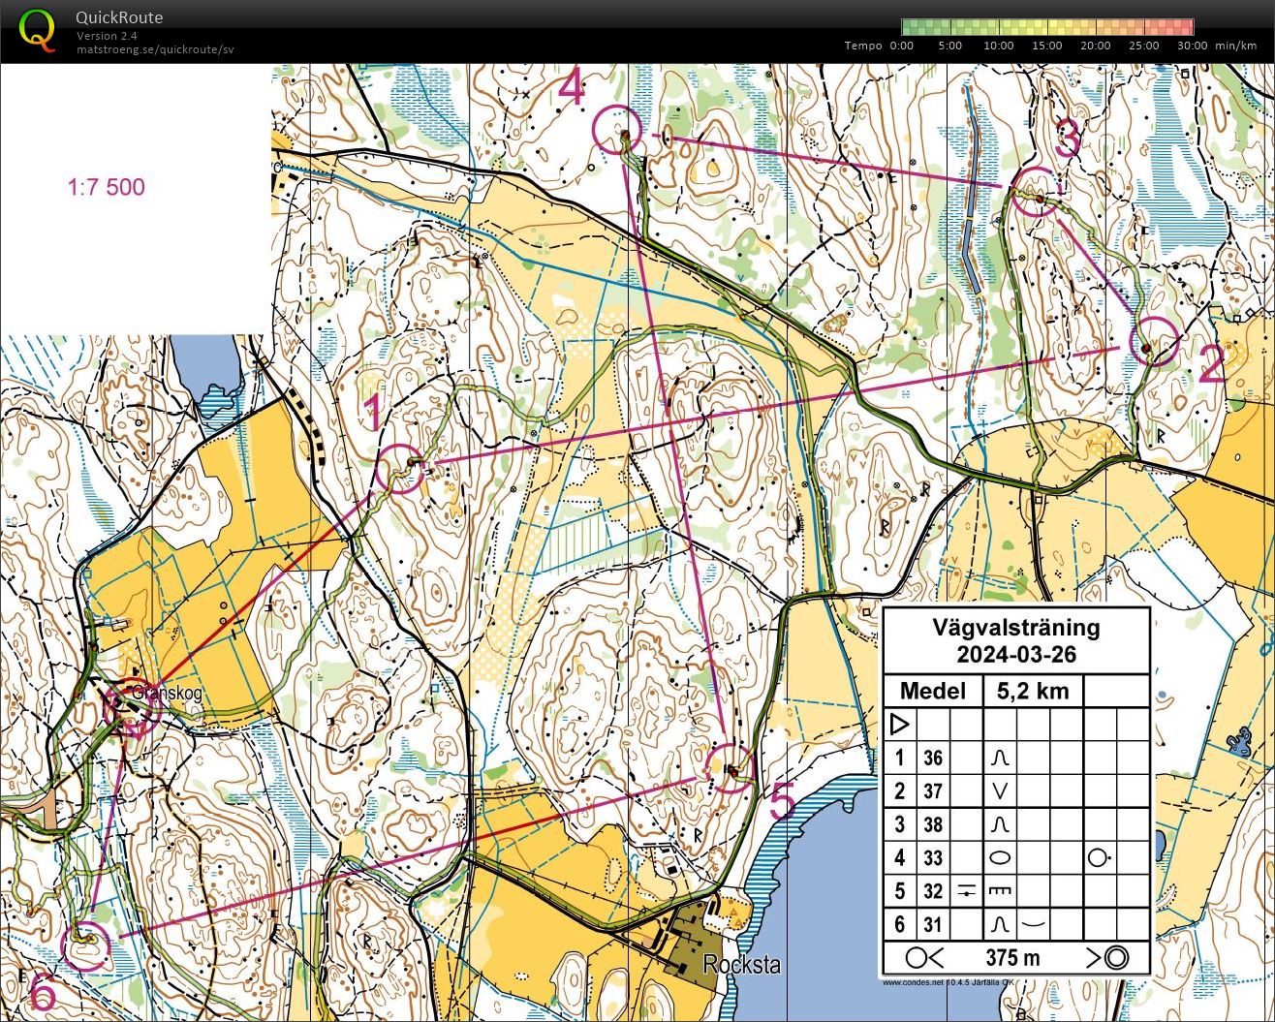
Task: Click the 375 m finish distance text
Action: tap(1012, 958)
